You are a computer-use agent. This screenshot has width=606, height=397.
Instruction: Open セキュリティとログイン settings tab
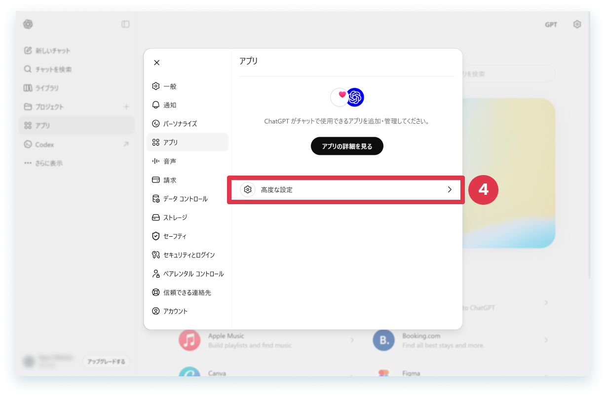tap(188, 255)
